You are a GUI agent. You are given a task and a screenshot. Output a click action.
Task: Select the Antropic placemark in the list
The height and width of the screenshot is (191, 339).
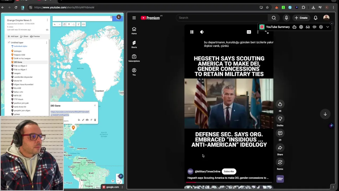click(18, 51)
